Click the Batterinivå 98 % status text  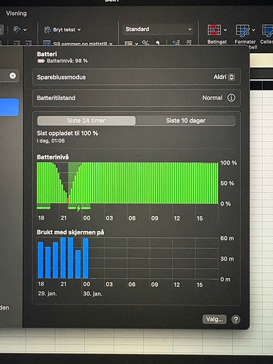pyautogui.click(x=67, y=61)
